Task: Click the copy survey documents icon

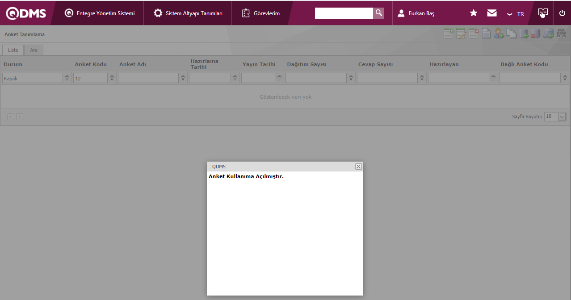Action: click(x=511, y=33)
